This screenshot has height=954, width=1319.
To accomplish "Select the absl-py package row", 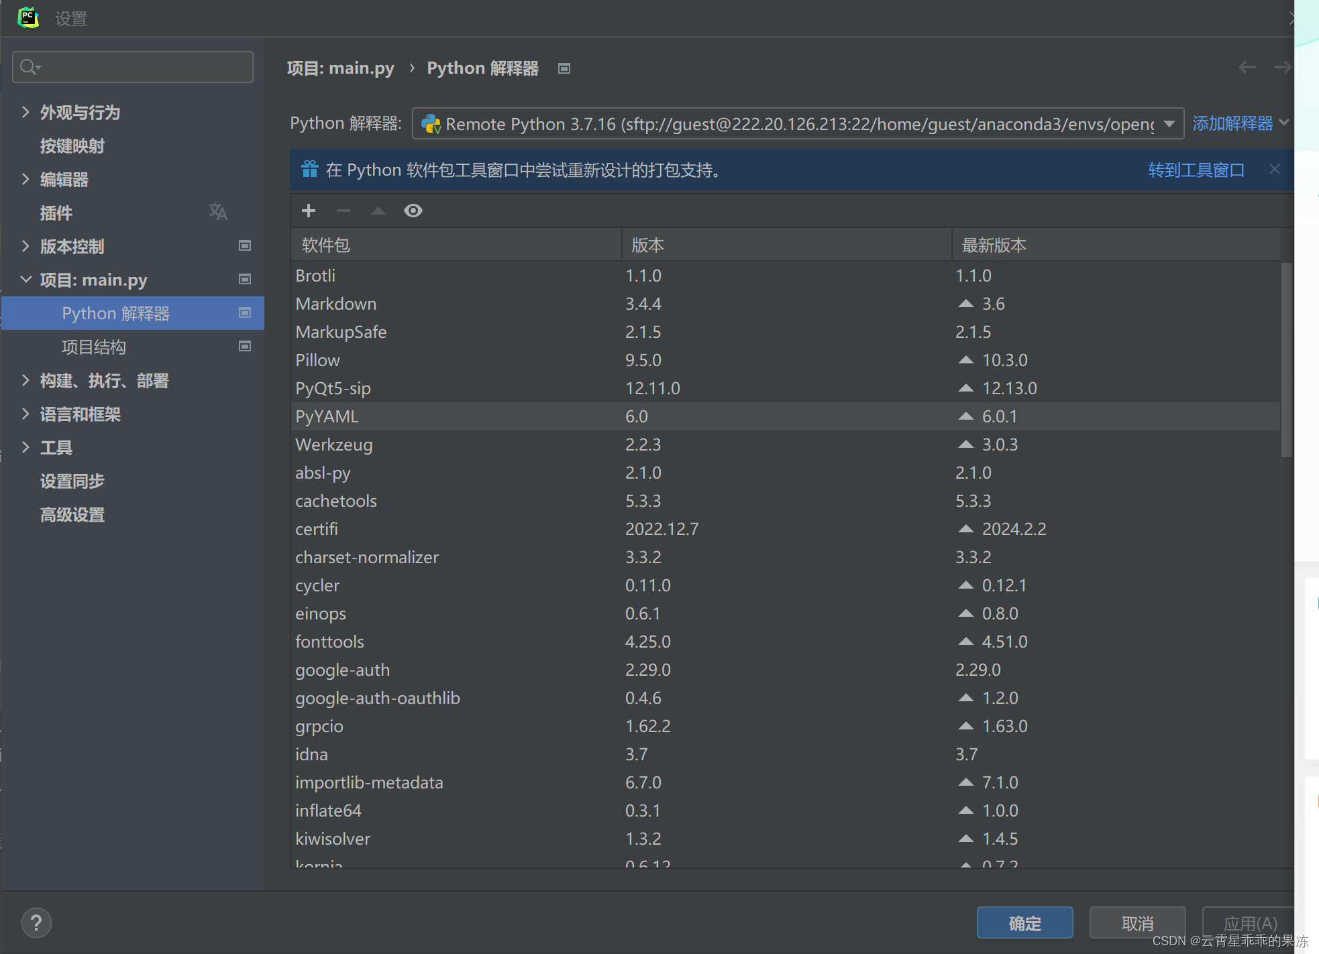I will pos(786,473).
